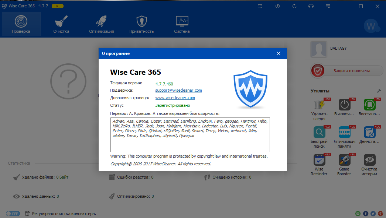Click version number 4.7.7.460
This screenshot has height=218, width=386.
tap(164, 84)
